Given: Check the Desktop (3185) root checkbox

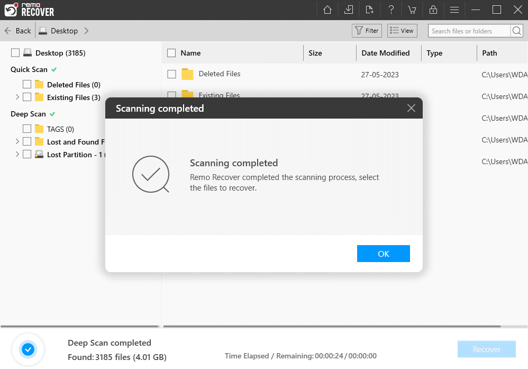Looking at the screenshot, I should coord(15,52).
